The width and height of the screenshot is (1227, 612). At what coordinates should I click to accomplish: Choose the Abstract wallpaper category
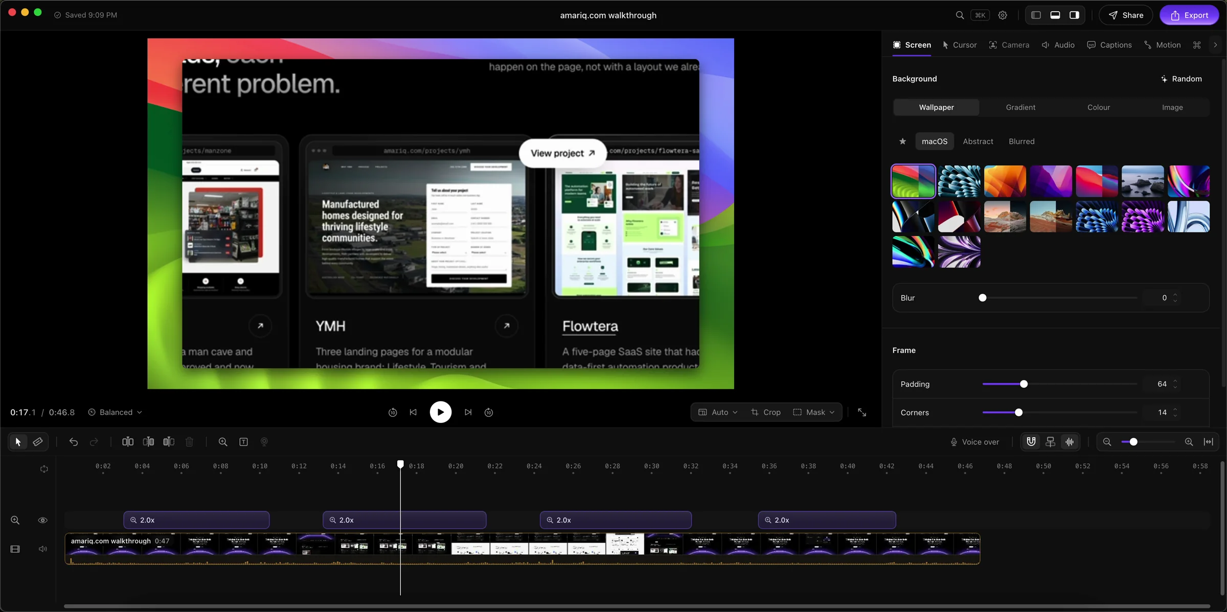coord(978,142)
